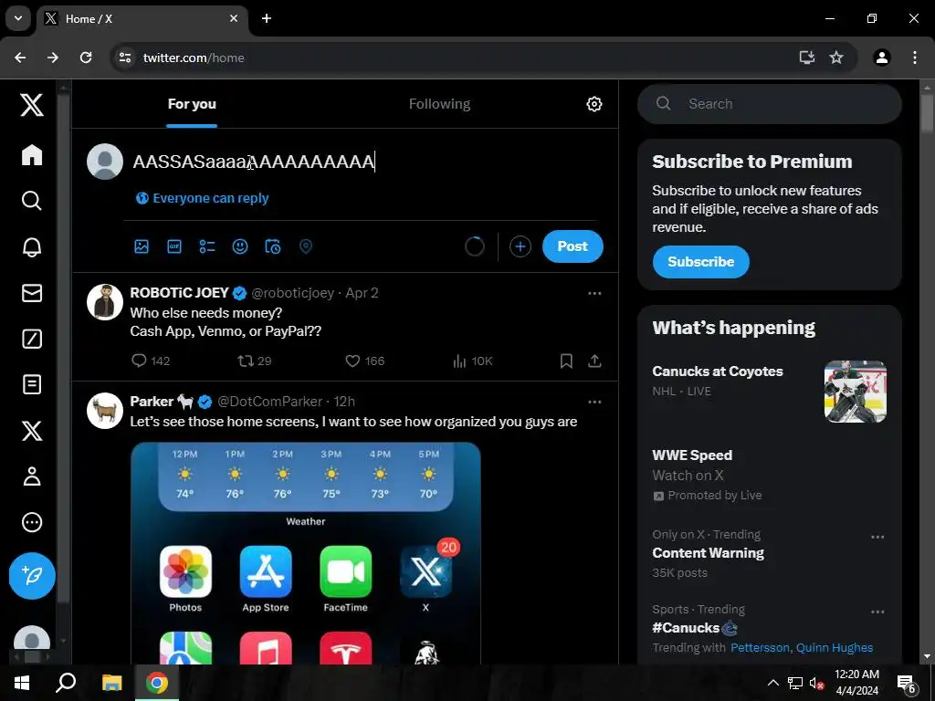Open more options on Parker's post

(x=594, y=402)
